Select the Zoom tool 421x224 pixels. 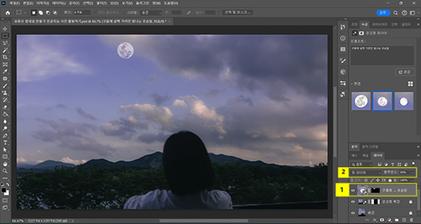tap(5, 171)
